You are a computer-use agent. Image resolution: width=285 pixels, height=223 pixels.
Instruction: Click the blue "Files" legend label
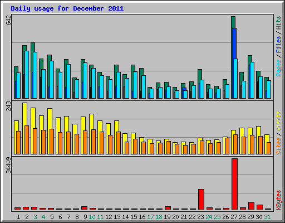click(279, 45)
